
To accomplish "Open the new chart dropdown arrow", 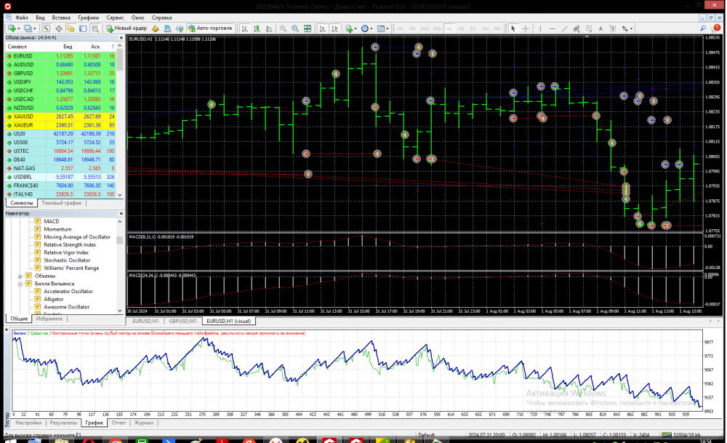I will [18, 28].
